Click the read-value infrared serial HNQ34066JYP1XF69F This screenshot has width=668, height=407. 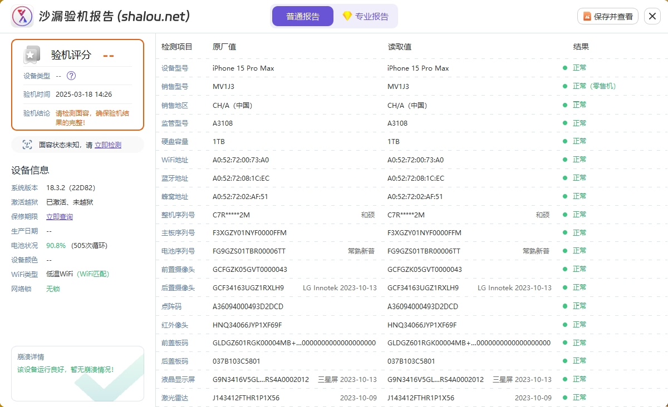[422, 325]
